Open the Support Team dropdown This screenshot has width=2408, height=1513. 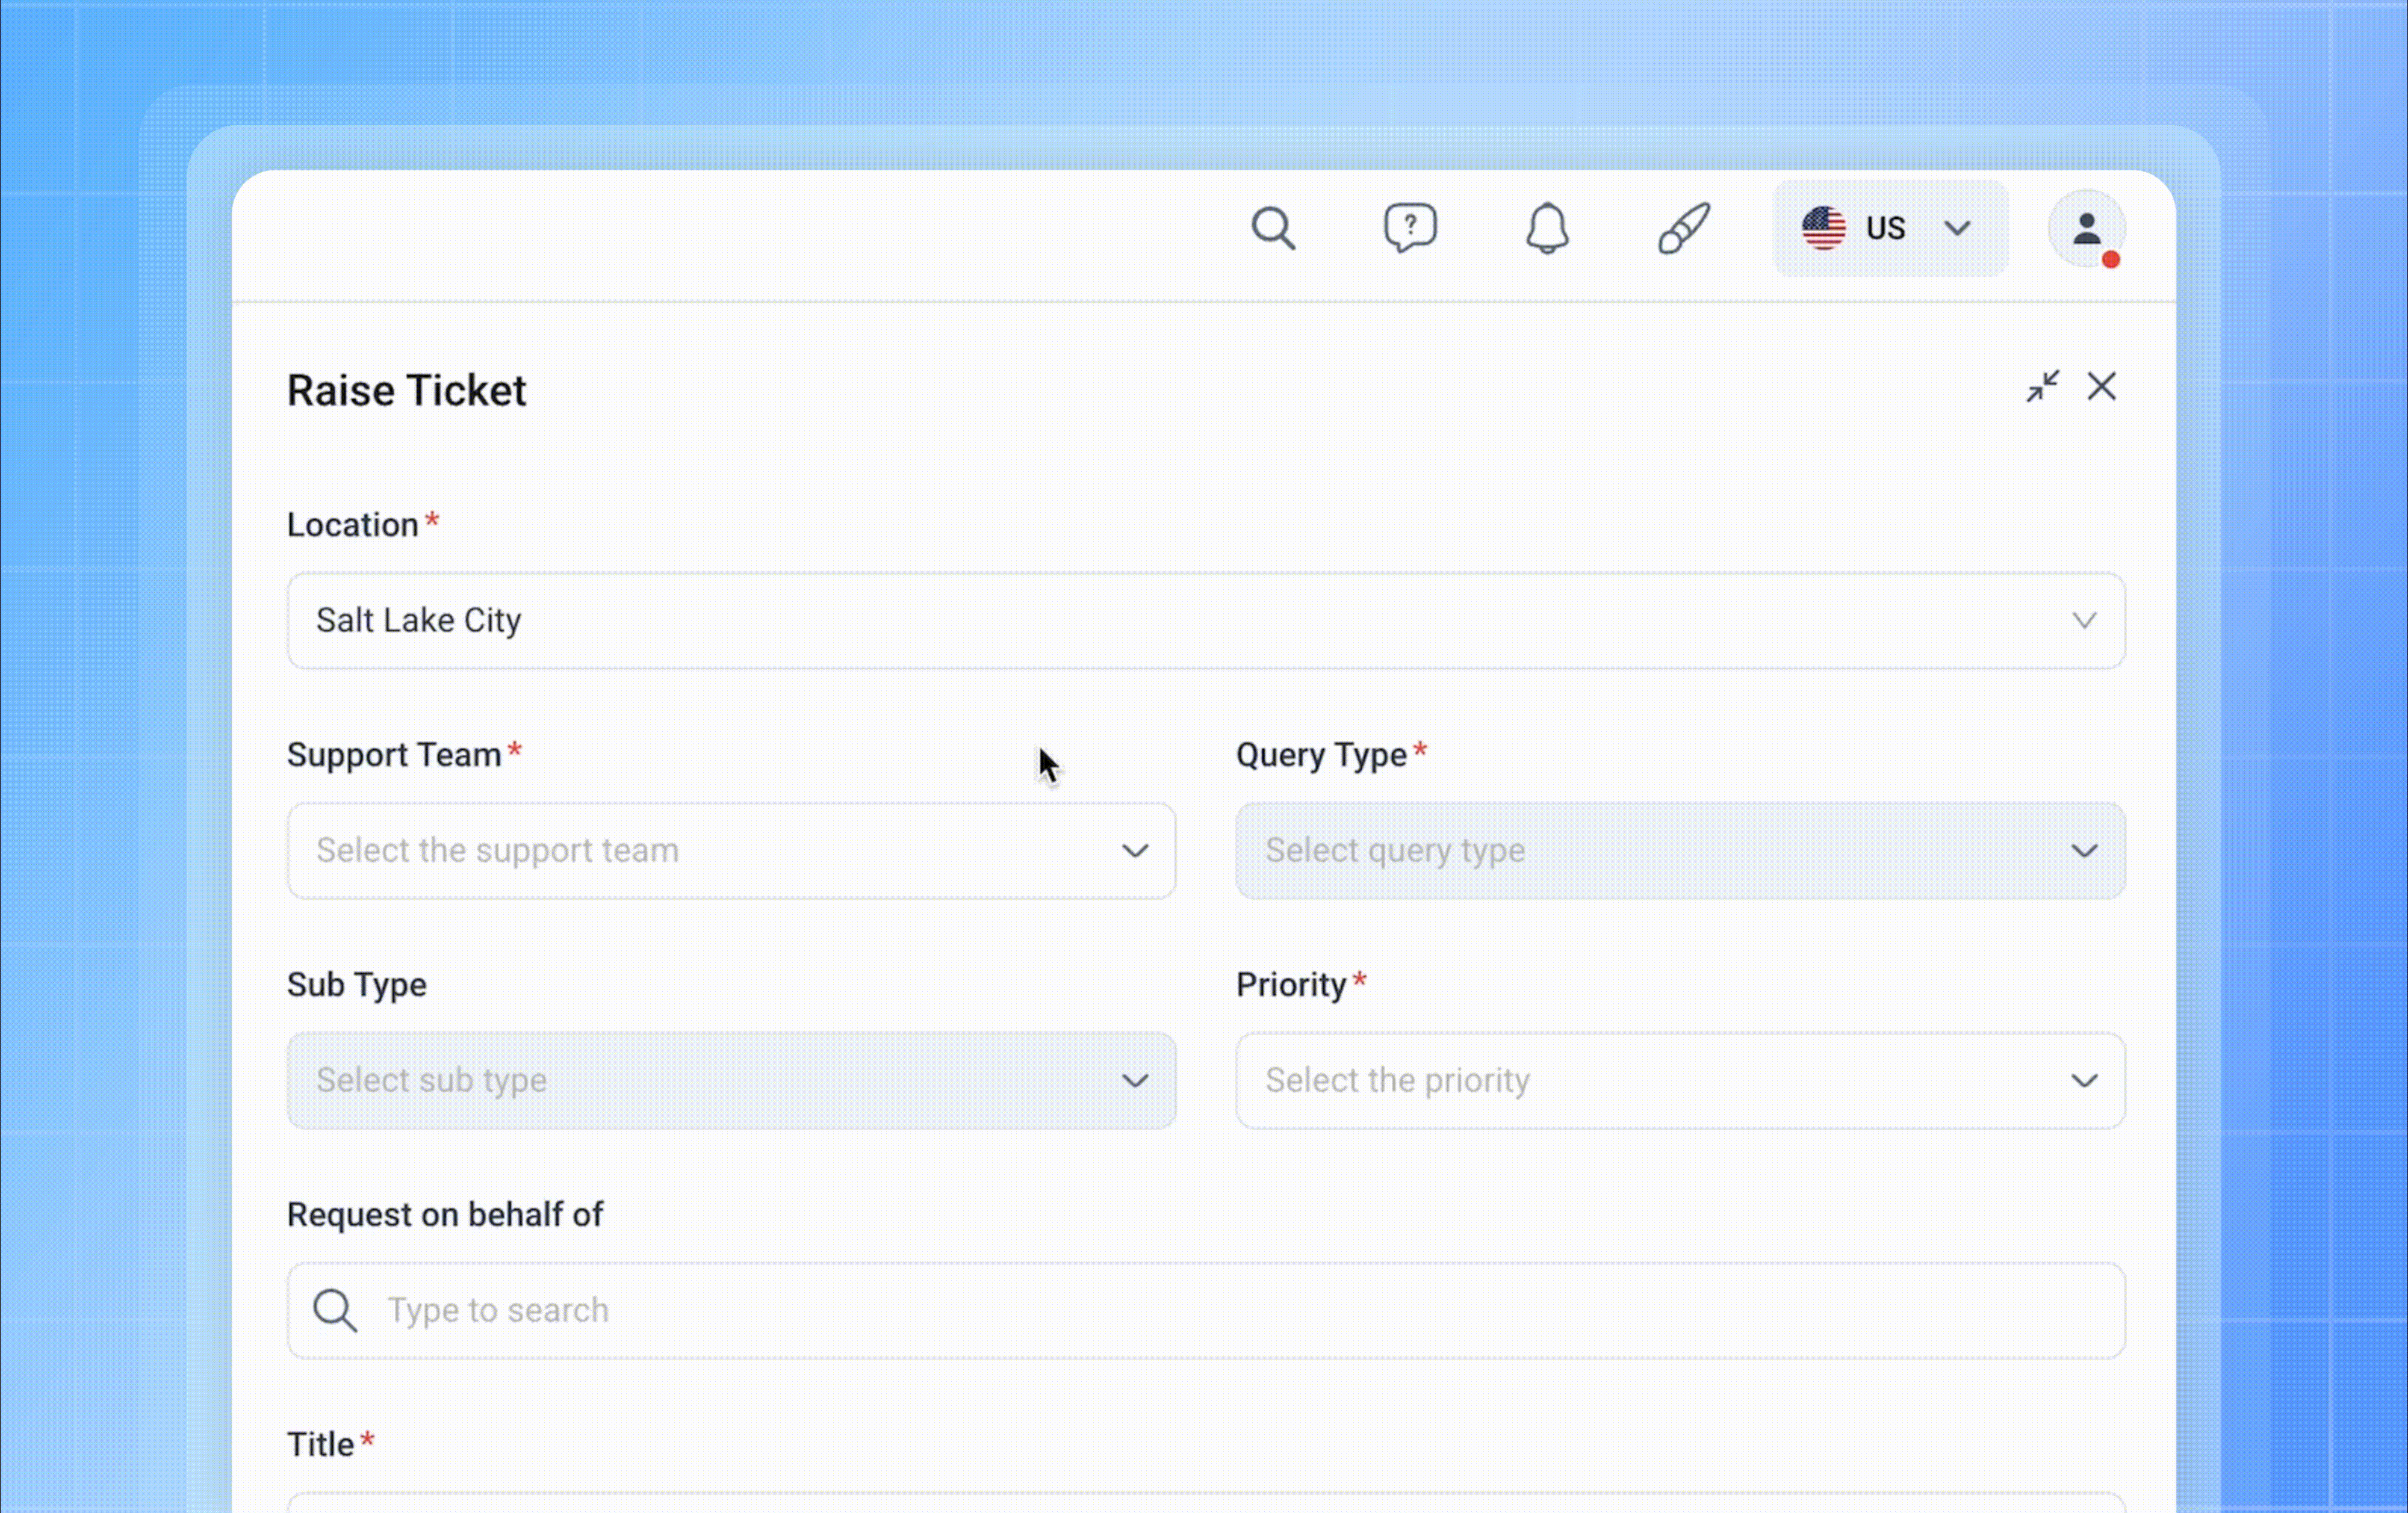pyautogui.click(x=731, y=851)
